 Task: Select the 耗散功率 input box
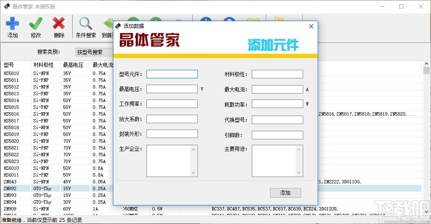click(277, 104)
